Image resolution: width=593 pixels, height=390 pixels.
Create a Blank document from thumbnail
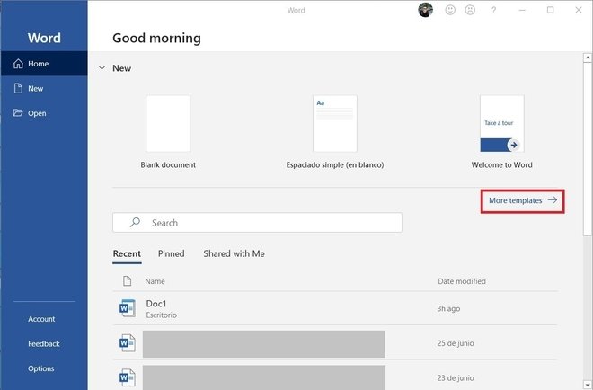168,124
